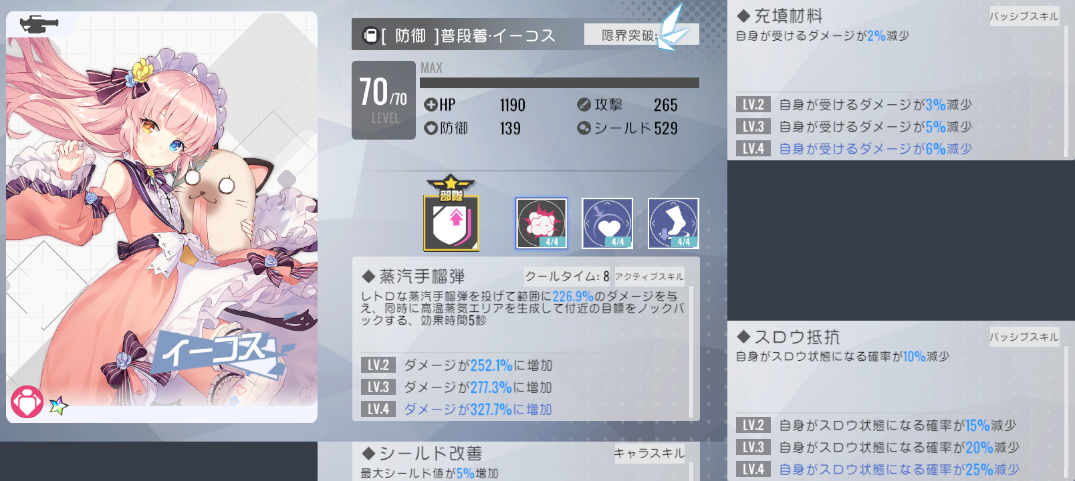Screen dimensions: 1075x481
Task: Click the パッシブスキル tag on 充填材料
Action: pos(1024,16)
